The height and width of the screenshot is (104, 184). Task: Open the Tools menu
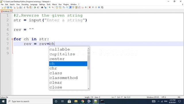pyautogui.click(x=49, y=4)
